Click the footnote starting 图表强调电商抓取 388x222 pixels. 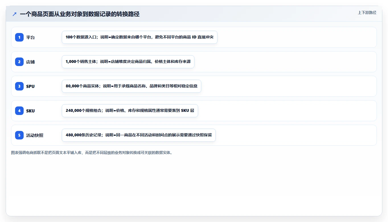tap(92, 153)
